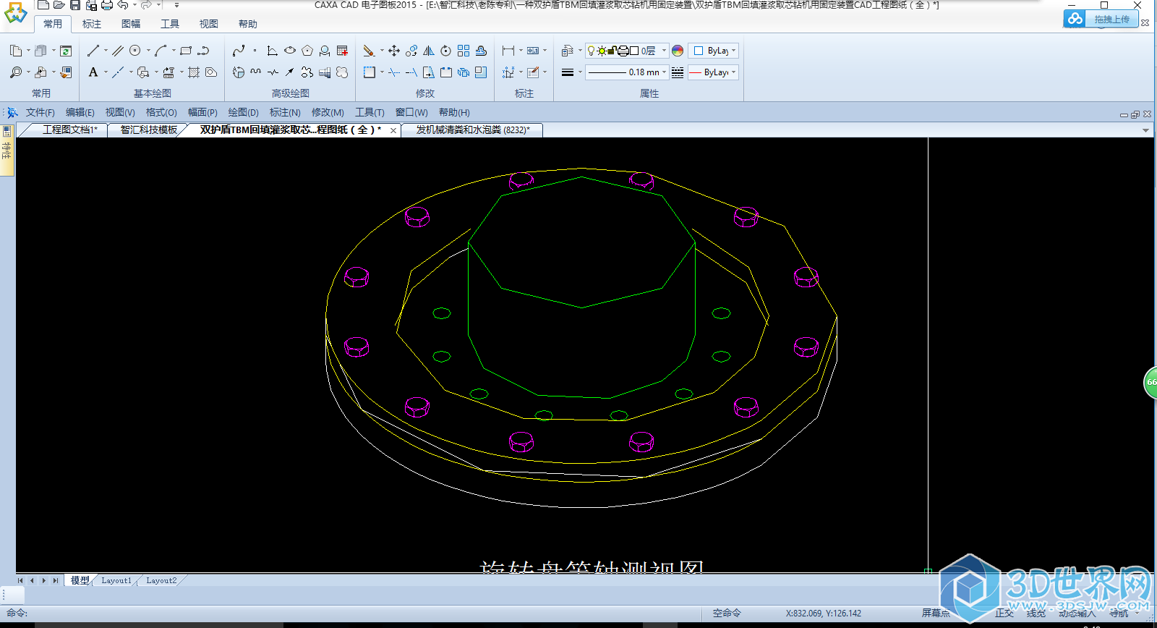Open the 标注 ribbon tab
The image size is (1157, 628).
click(92, 24)
